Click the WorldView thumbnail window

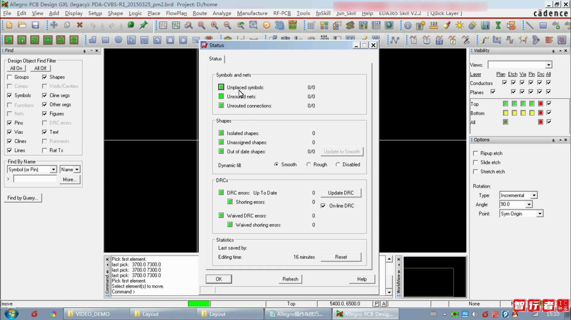[434, 277]
